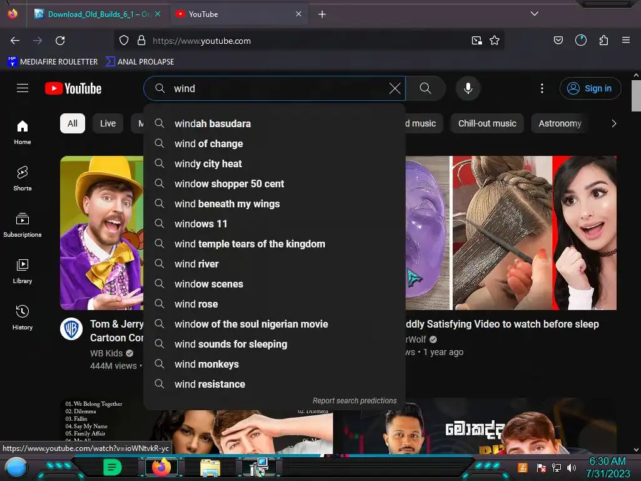The height and width of the screenshot is (481, 641).
Task: Pick 'window of the soul nigerian movie'
Action: point(274,324)
